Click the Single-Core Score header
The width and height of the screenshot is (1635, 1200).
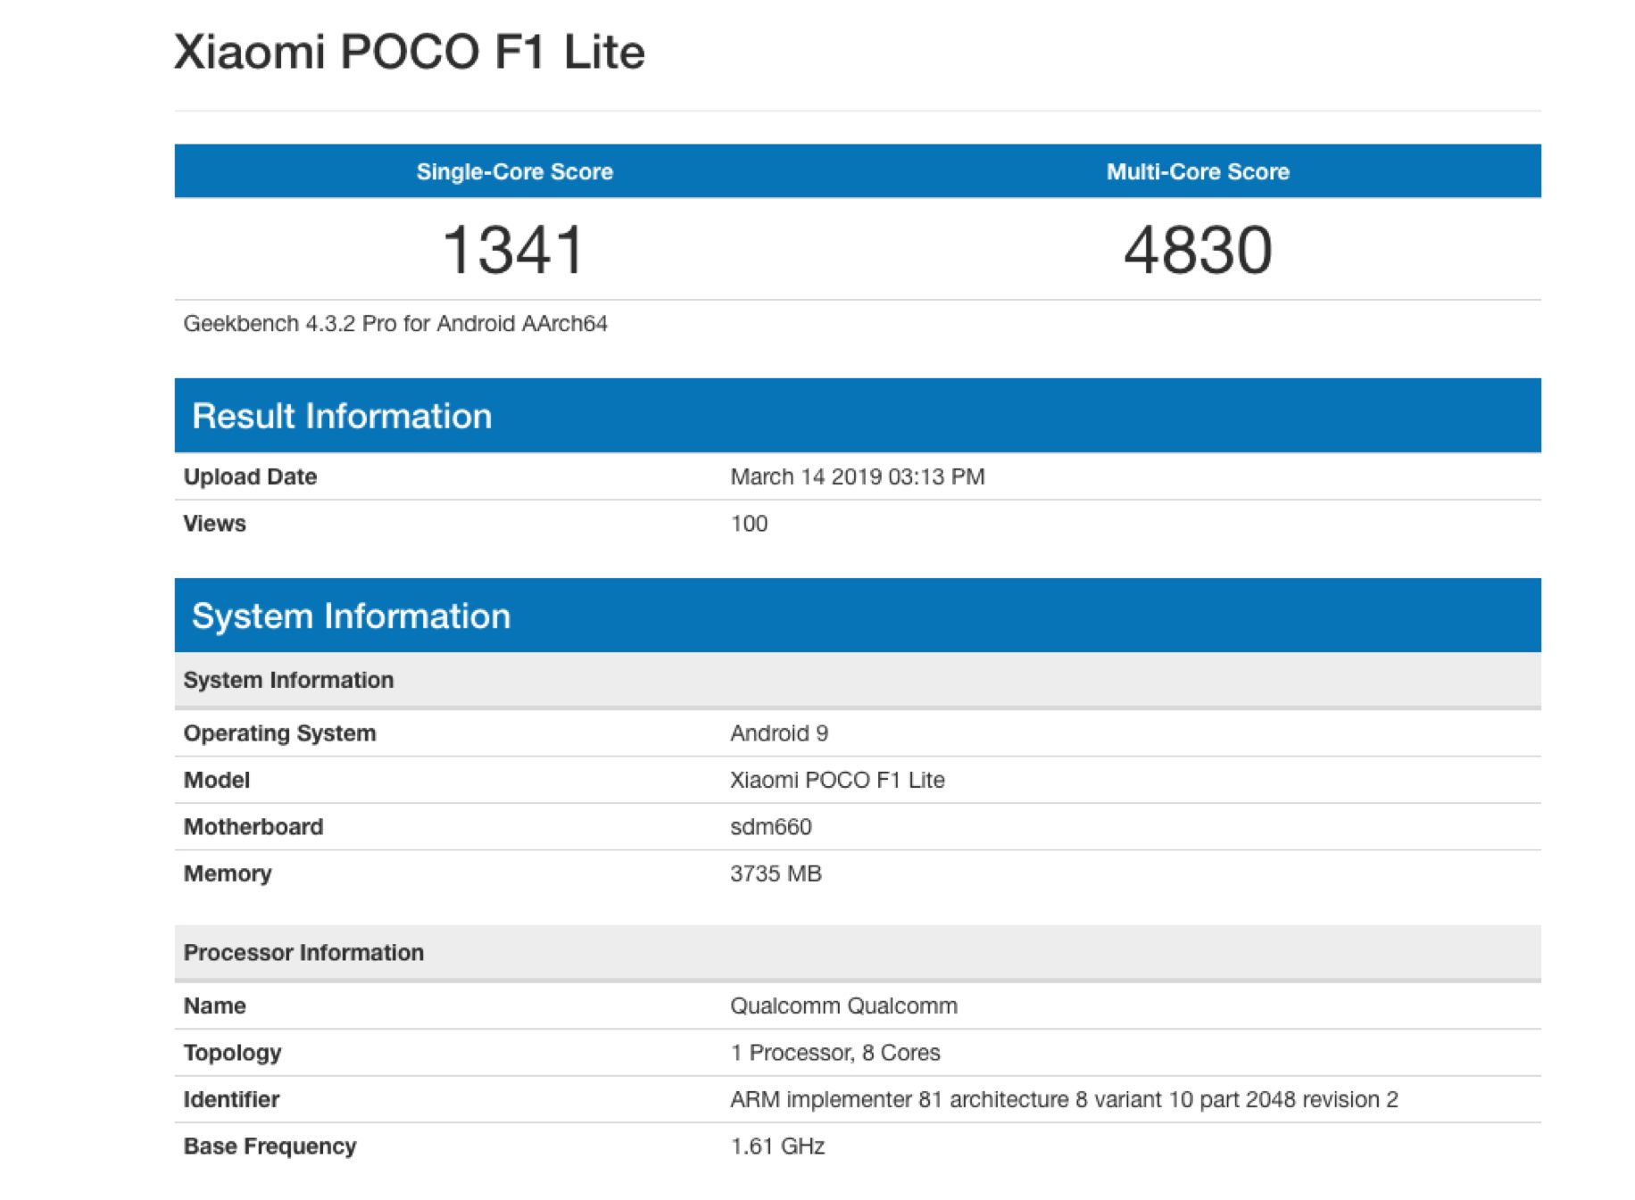coord(514,171)
